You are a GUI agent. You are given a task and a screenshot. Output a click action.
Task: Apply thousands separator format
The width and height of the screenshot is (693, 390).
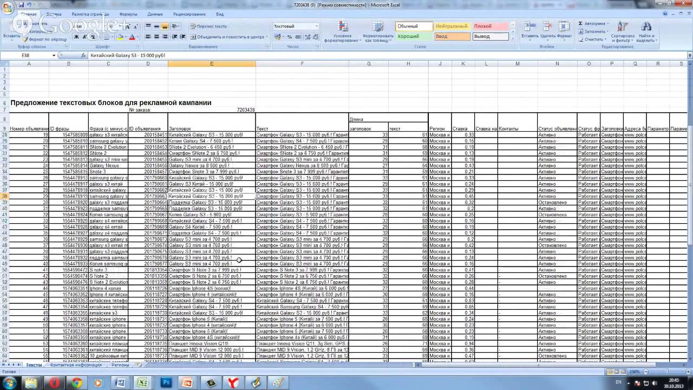[298, 37]
